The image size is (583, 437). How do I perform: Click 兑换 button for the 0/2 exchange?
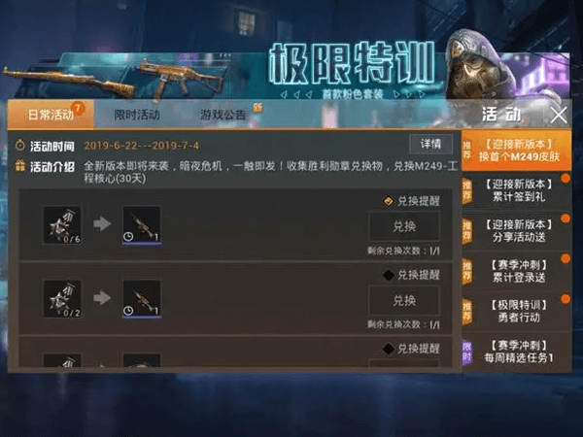click(404, 300)
